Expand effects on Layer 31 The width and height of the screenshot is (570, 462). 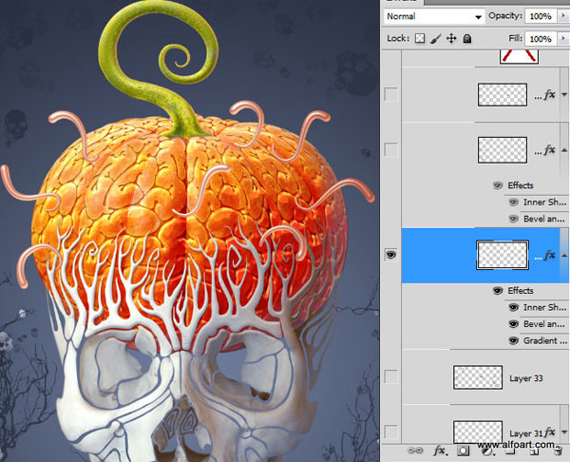(x=564, y=433)
